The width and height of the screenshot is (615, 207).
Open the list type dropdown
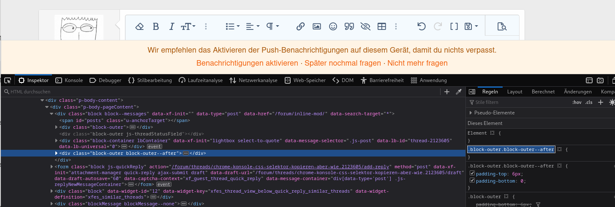[x=233, y=27]
